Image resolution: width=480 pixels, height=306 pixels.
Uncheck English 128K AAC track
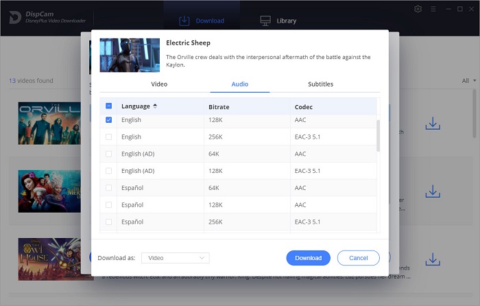point(108,120)
